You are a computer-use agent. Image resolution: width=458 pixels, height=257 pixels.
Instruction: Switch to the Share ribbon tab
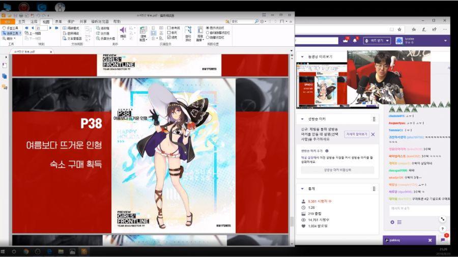coord(83,21)
